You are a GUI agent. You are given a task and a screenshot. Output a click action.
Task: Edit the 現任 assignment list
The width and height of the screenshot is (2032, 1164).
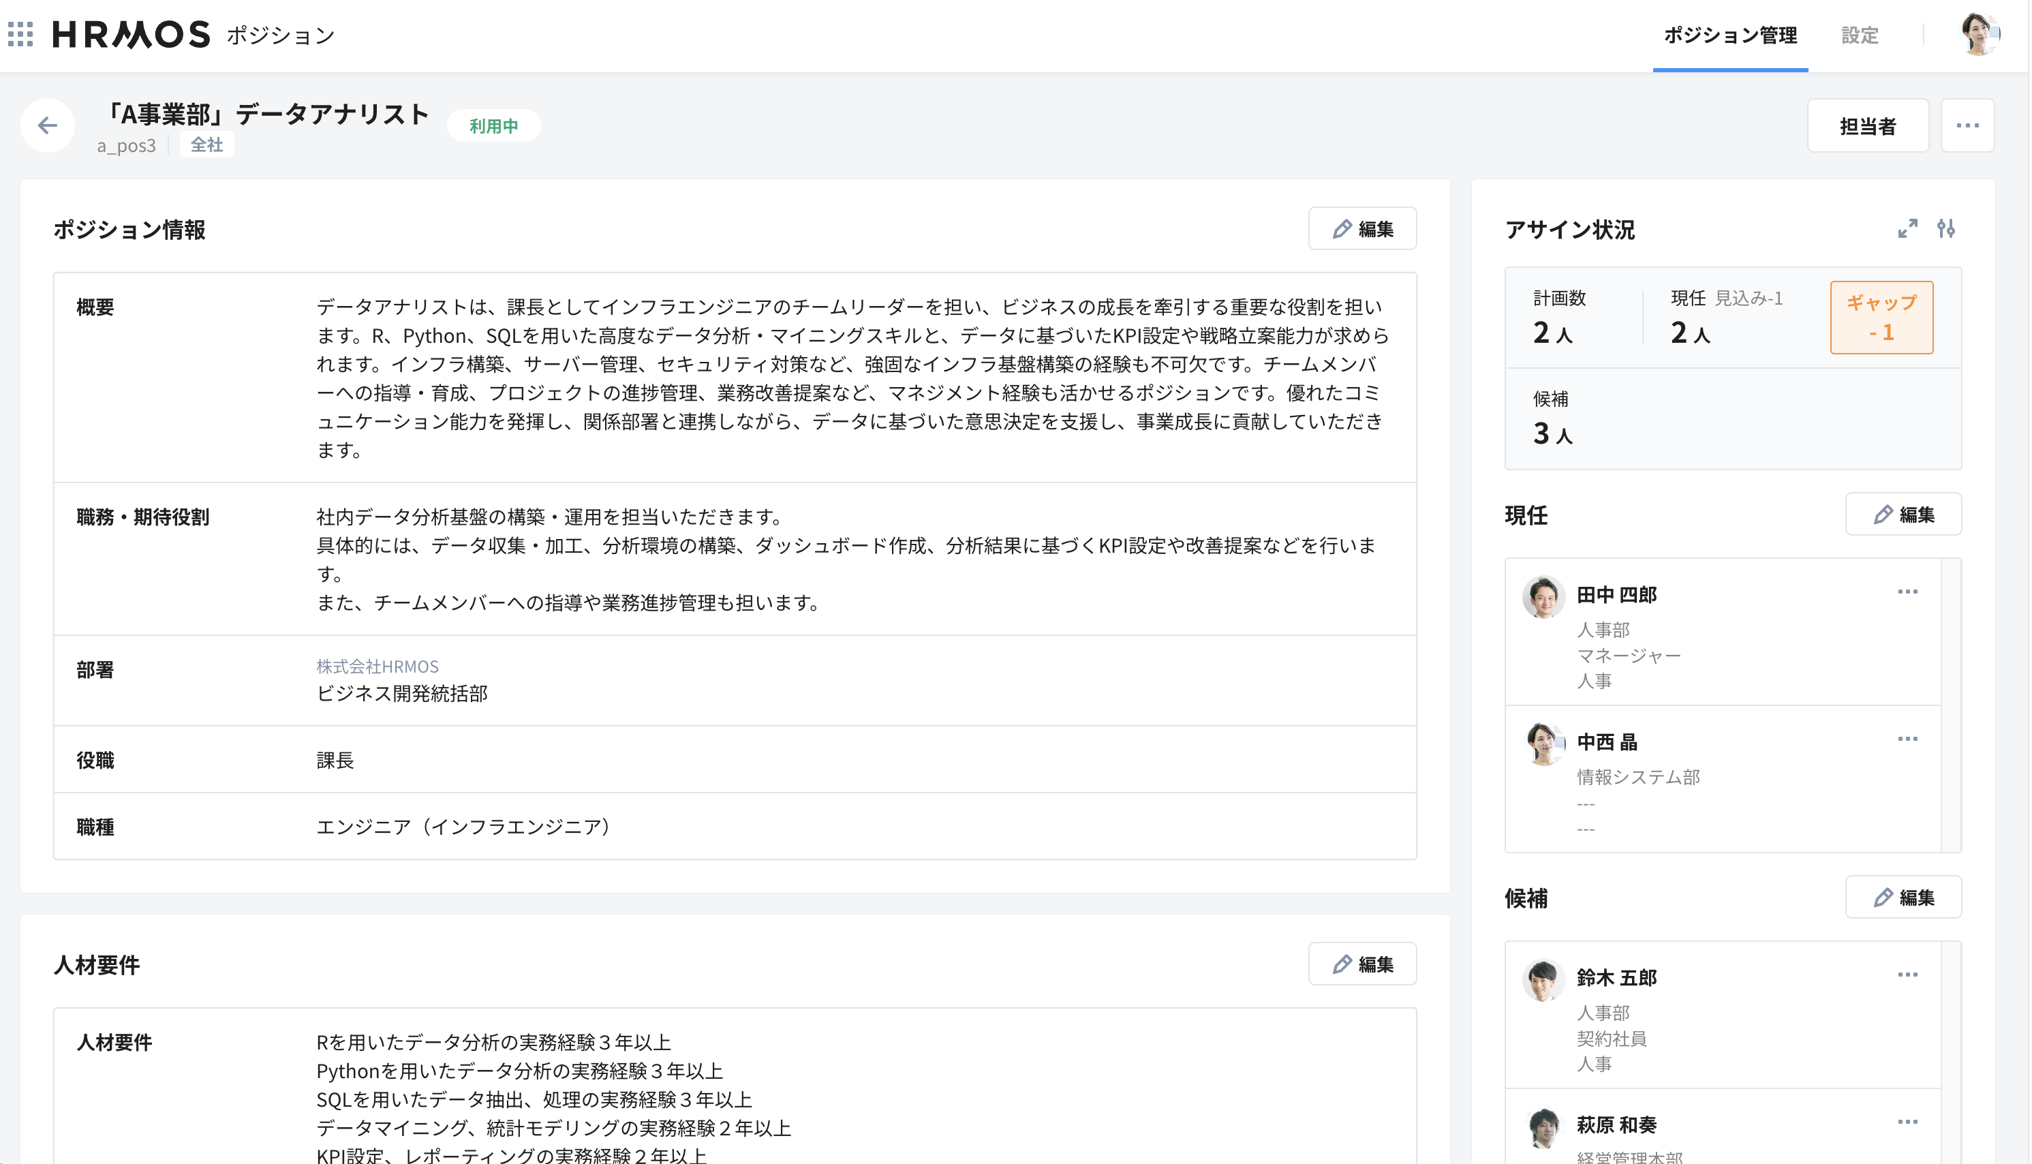1903,514
